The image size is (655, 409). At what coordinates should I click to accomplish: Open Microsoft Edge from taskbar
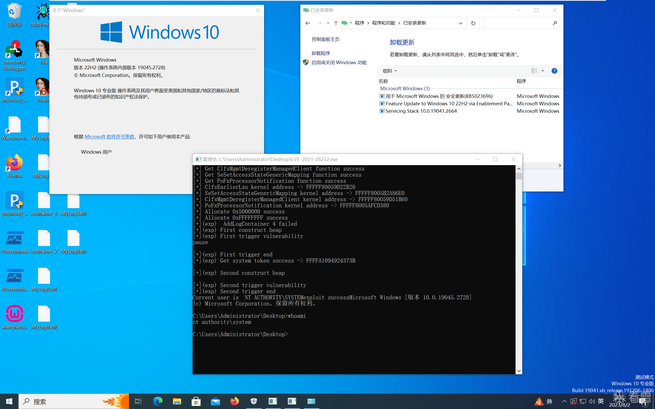point(158,401)
